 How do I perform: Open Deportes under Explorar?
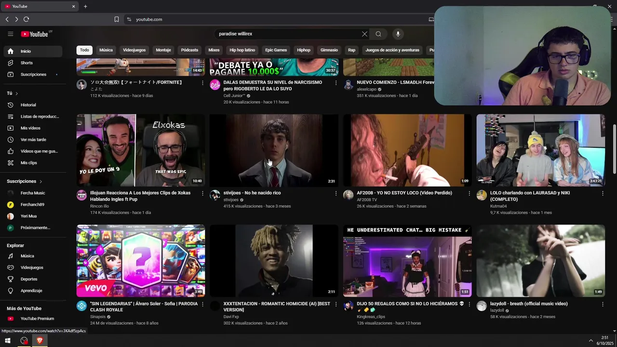pos(33,279)
